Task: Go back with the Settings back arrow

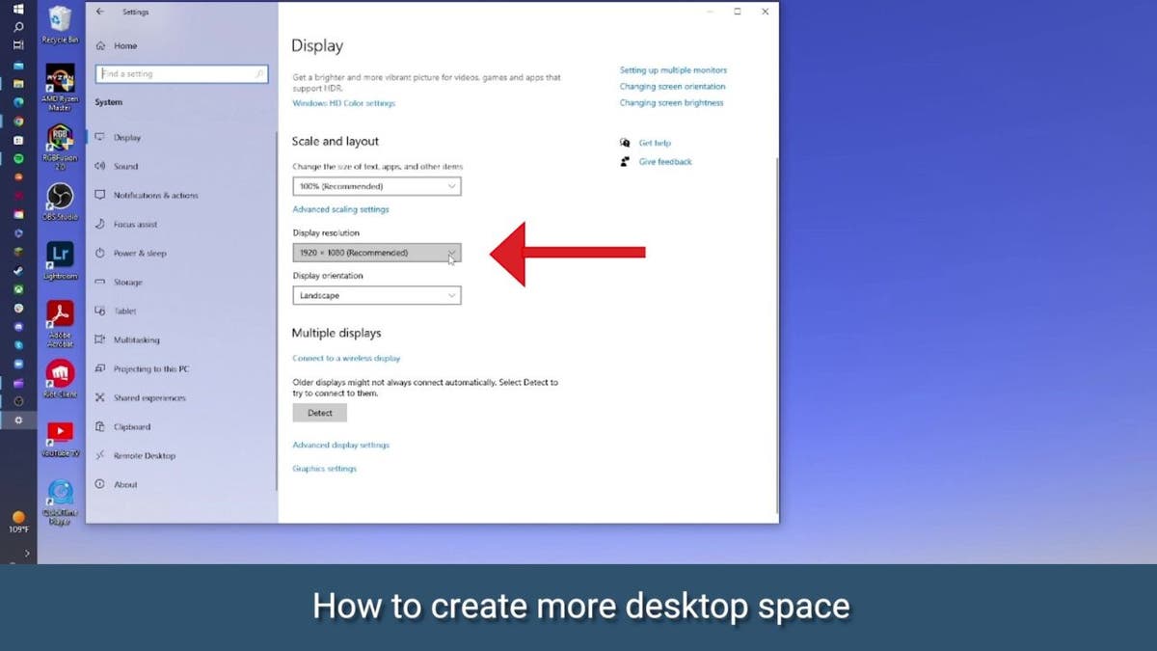Action: [100, 12]
